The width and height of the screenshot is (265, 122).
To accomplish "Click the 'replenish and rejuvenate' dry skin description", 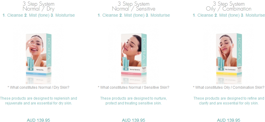I will (x=38, y=101).
